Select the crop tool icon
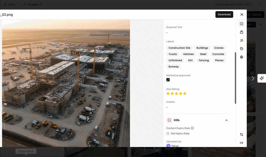Screen dimensions: 266x157 [241, 134]
